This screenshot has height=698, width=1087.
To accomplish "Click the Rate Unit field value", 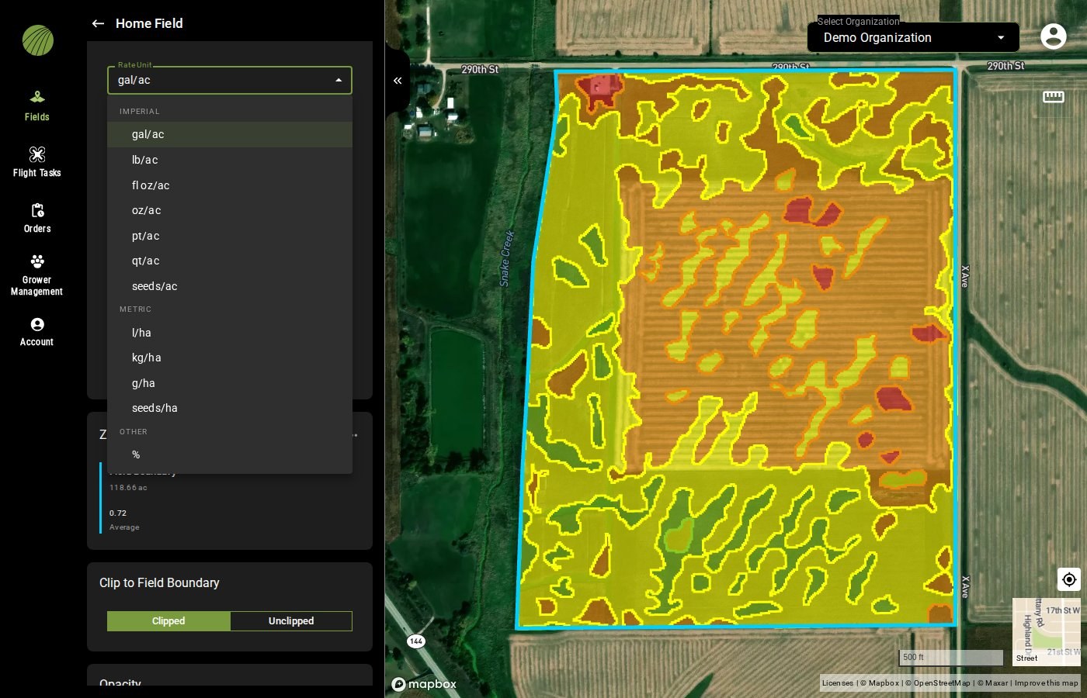I will (134, 80).
